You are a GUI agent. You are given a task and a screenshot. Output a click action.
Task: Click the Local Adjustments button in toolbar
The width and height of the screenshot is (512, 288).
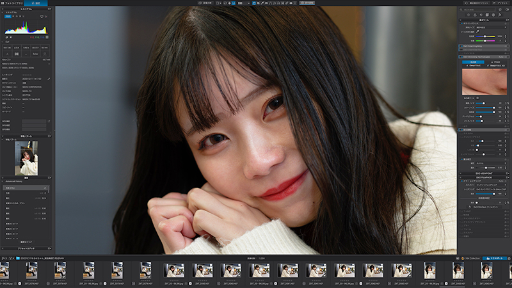pos(307,3)
